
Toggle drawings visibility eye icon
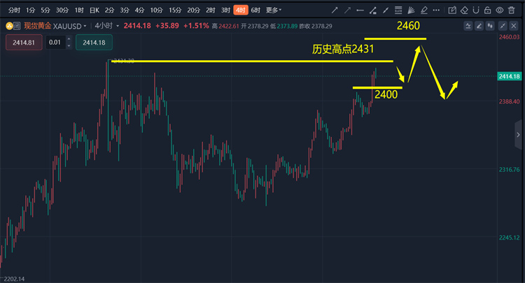pyautogui.click(x=500, y=10)
